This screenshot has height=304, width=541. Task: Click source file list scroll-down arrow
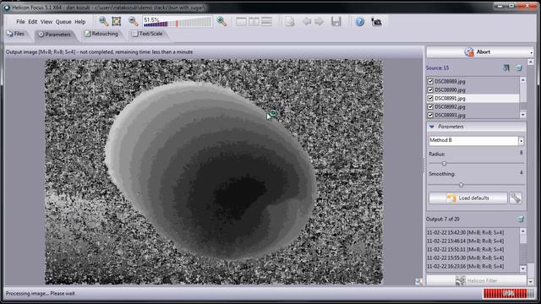[x=523, y=115]
